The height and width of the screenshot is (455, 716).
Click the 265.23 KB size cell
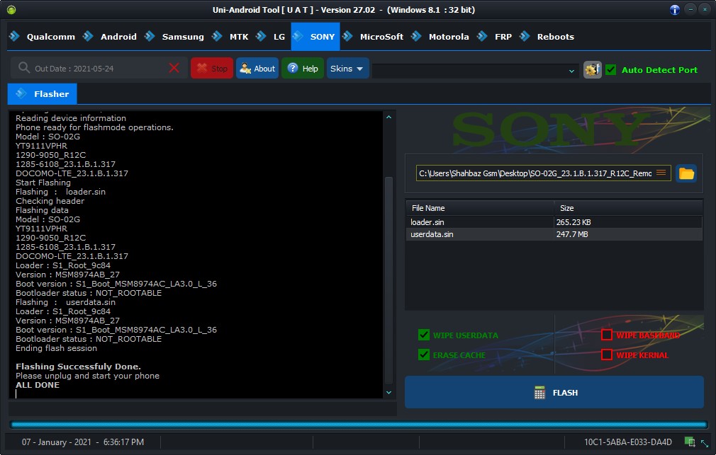click(x=574, y=222)
